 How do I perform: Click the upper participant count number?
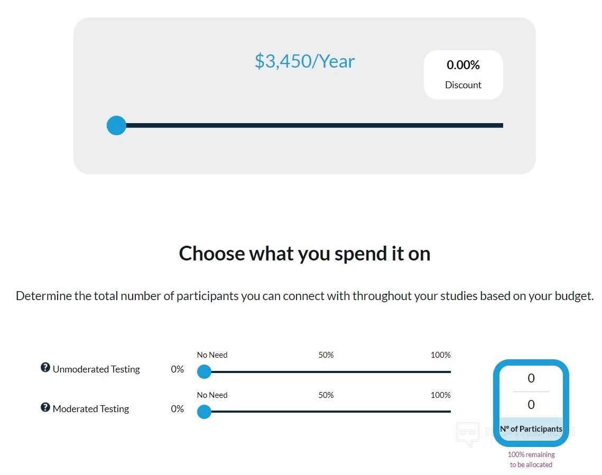pyautogui.click(x=531, y=378)
